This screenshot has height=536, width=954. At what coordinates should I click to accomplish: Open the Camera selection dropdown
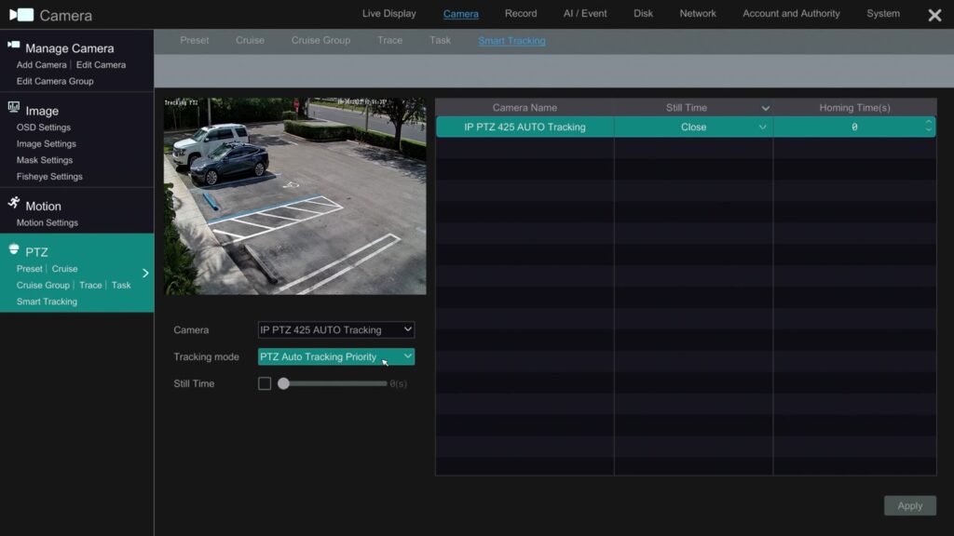tap(335, 330)
